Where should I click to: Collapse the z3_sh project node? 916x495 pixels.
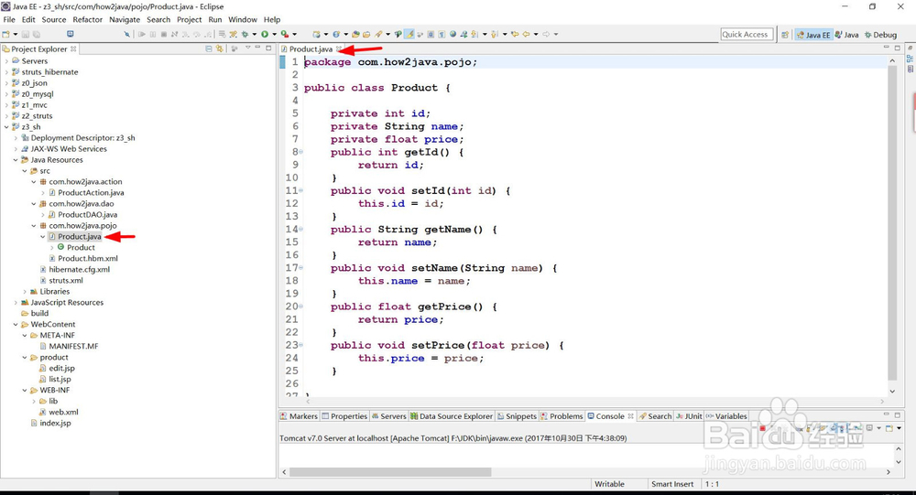pos(6,126)
